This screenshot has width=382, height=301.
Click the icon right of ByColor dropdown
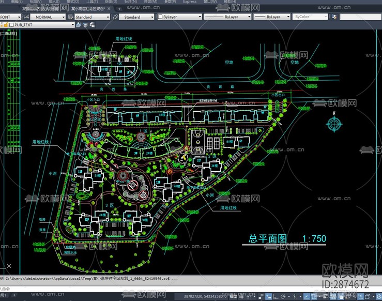(334, 17)
